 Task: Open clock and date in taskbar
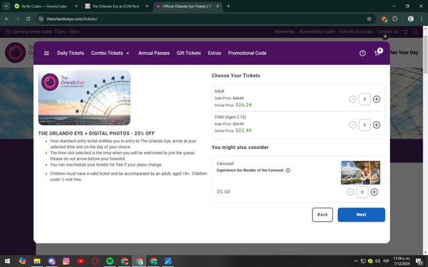coord(401,261)
